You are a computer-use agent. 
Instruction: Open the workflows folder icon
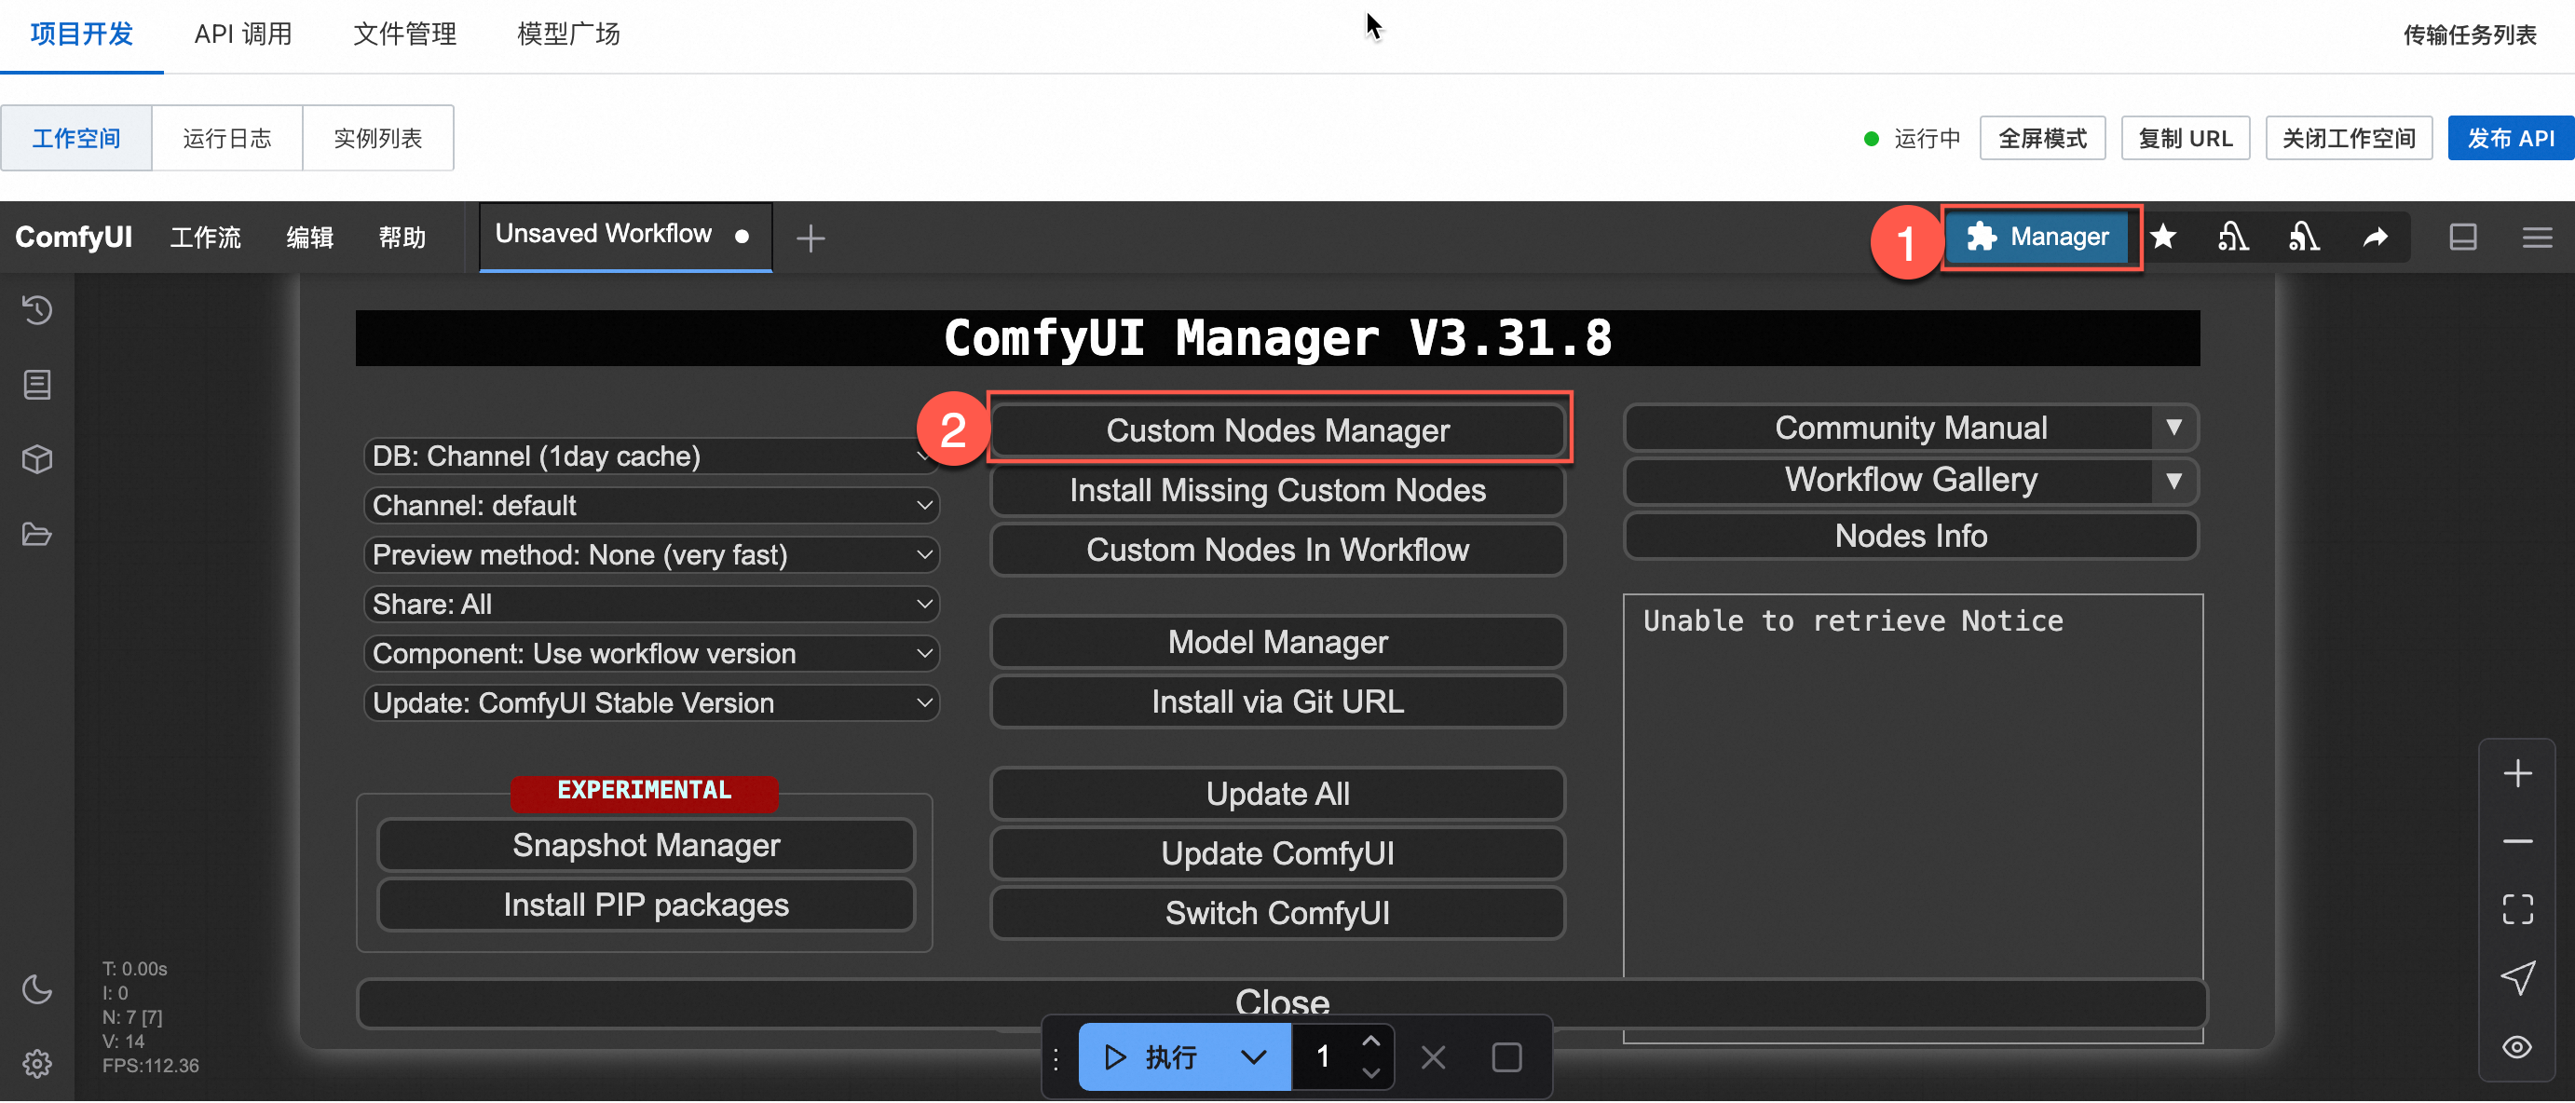click(37, 534)
